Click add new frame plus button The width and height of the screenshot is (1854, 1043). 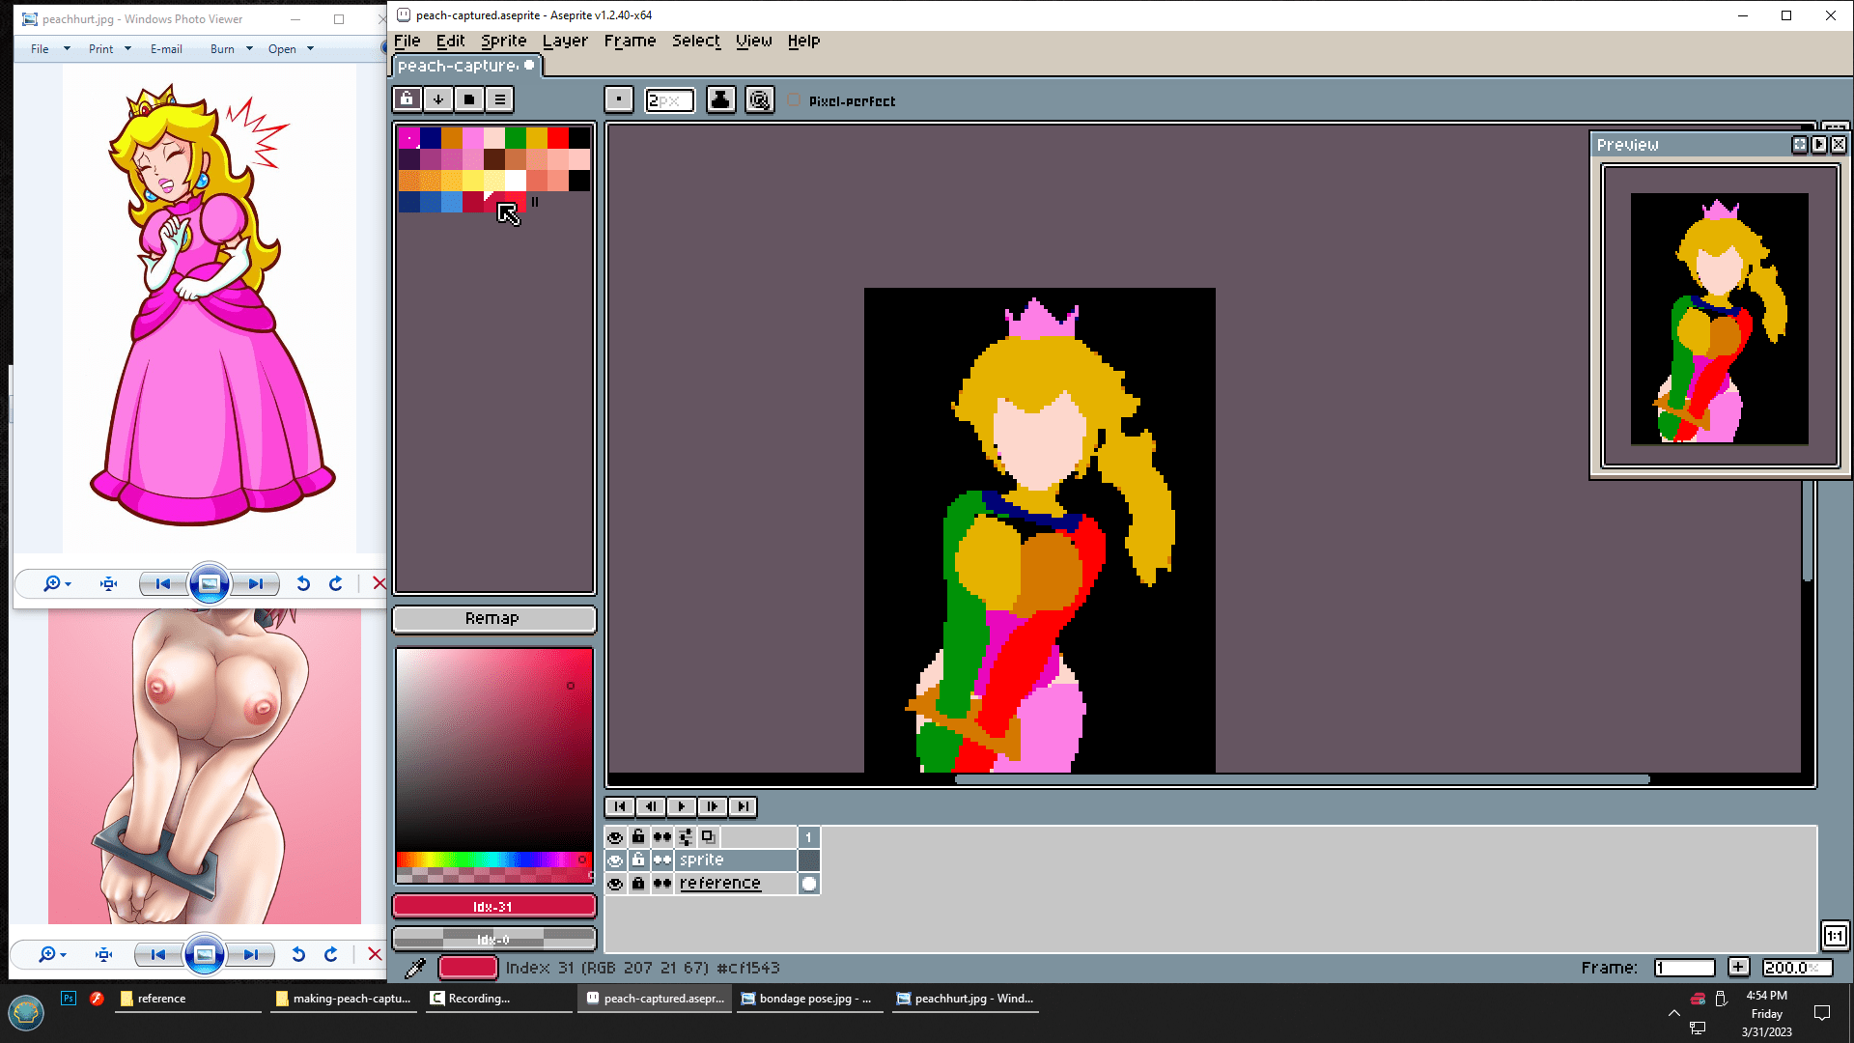pos(1738,968)
